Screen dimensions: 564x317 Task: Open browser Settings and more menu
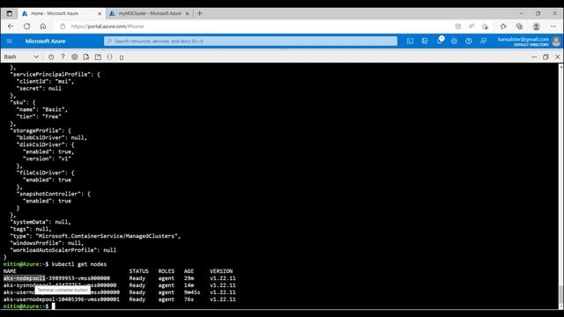point(553,26)
